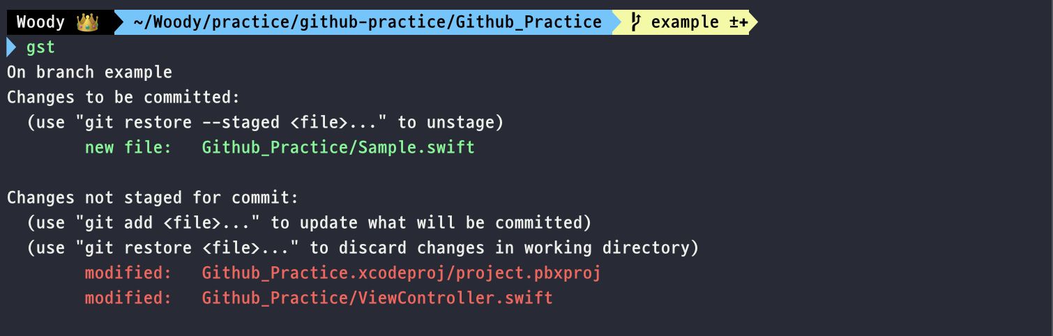The height and width of the screenshot is (336, 1053).
Task: Click the first red 'modified:' label
Action: [128, 273]
